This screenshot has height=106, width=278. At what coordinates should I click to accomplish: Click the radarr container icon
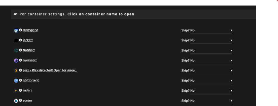(16, 91)
